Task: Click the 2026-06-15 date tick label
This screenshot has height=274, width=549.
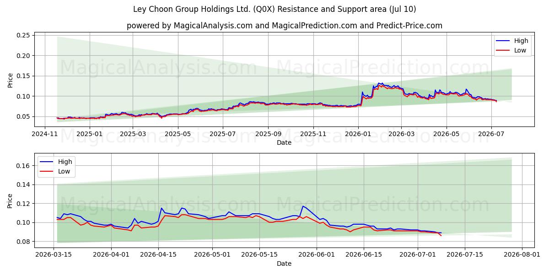Action: point(364,255)
